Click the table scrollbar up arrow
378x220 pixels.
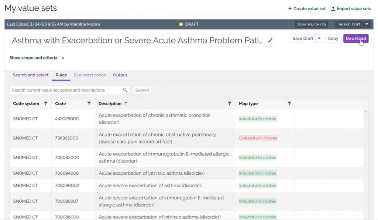pos(366,111)
